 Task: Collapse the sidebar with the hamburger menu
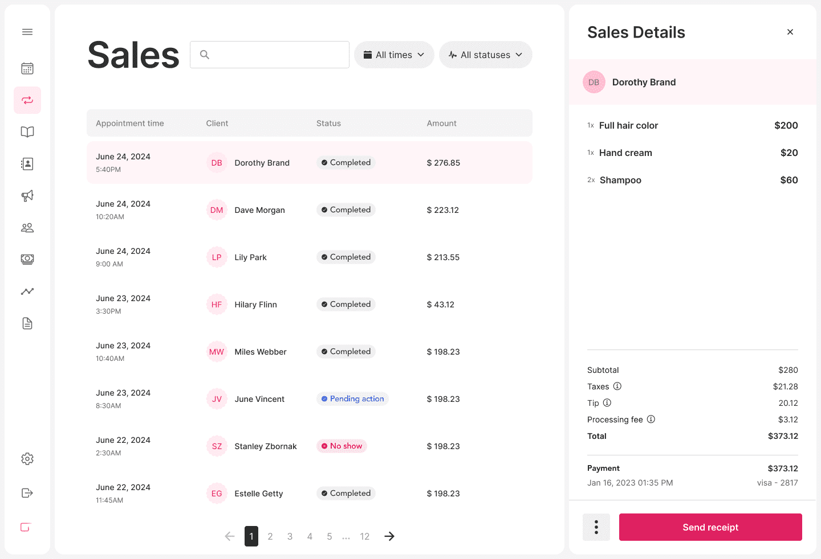click(27, 32)
